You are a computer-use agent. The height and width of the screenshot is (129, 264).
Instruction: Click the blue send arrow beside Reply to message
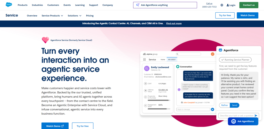click(x=212, y=109)
